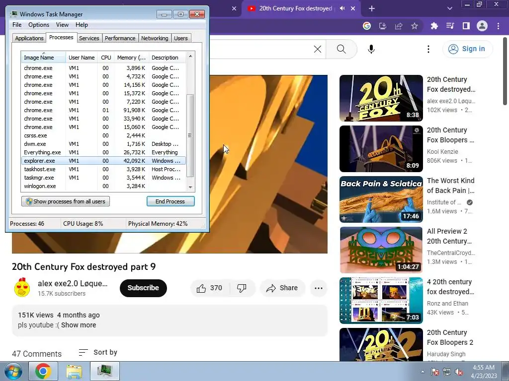Open File Explorer from the taskbar
Image resolution: width=509 pixels, height=381 pixels.
74,371
